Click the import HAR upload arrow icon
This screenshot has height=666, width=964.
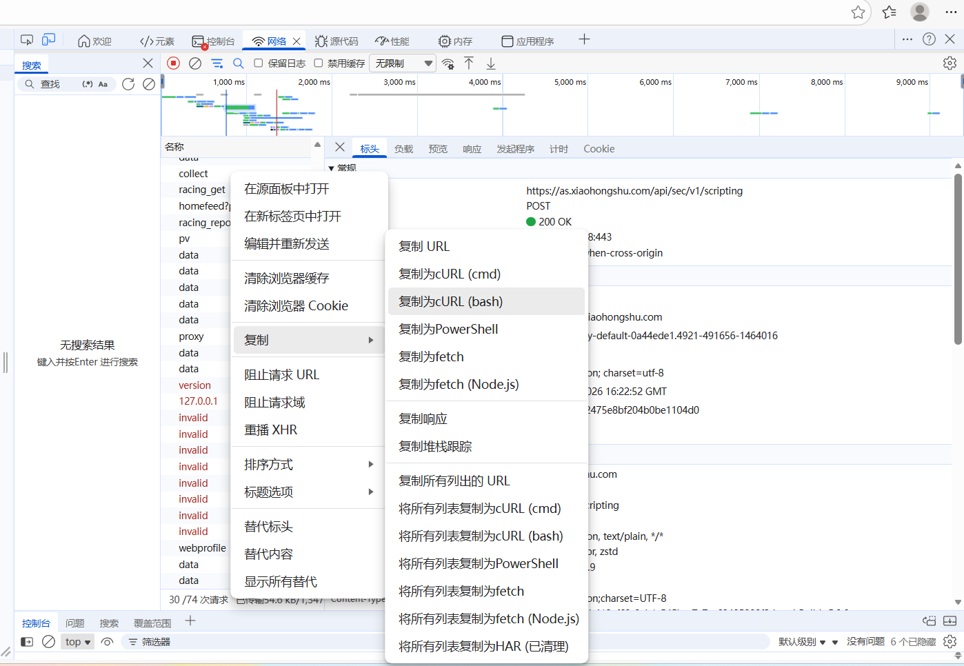(469, 63)
